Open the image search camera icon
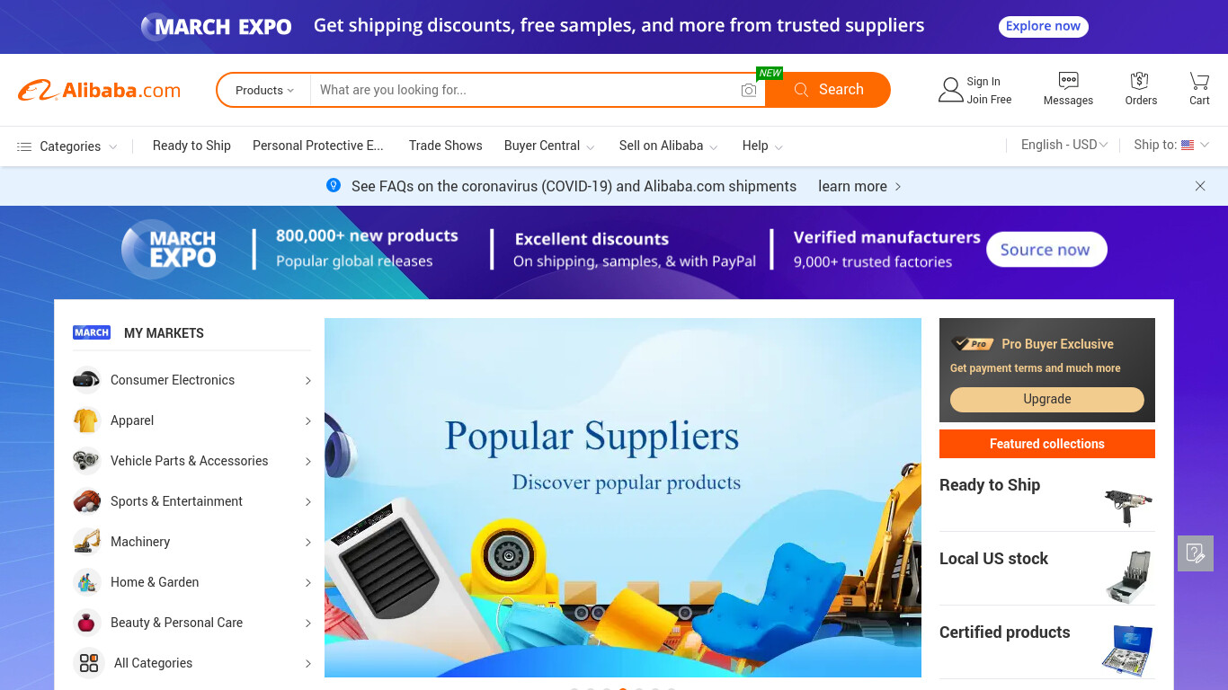 (x=748, y=90)
